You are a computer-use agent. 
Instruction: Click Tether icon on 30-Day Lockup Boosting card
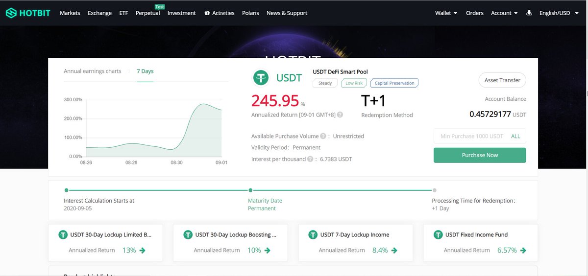click(x=188, y=235)
